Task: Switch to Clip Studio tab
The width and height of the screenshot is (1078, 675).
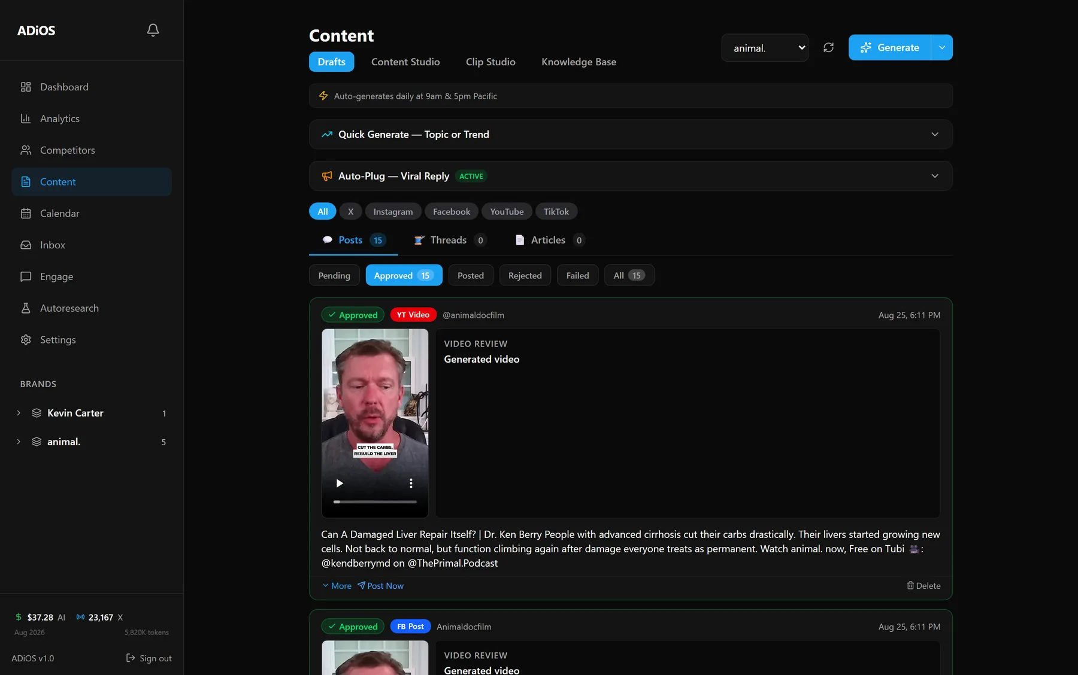Action: point(490,62)
